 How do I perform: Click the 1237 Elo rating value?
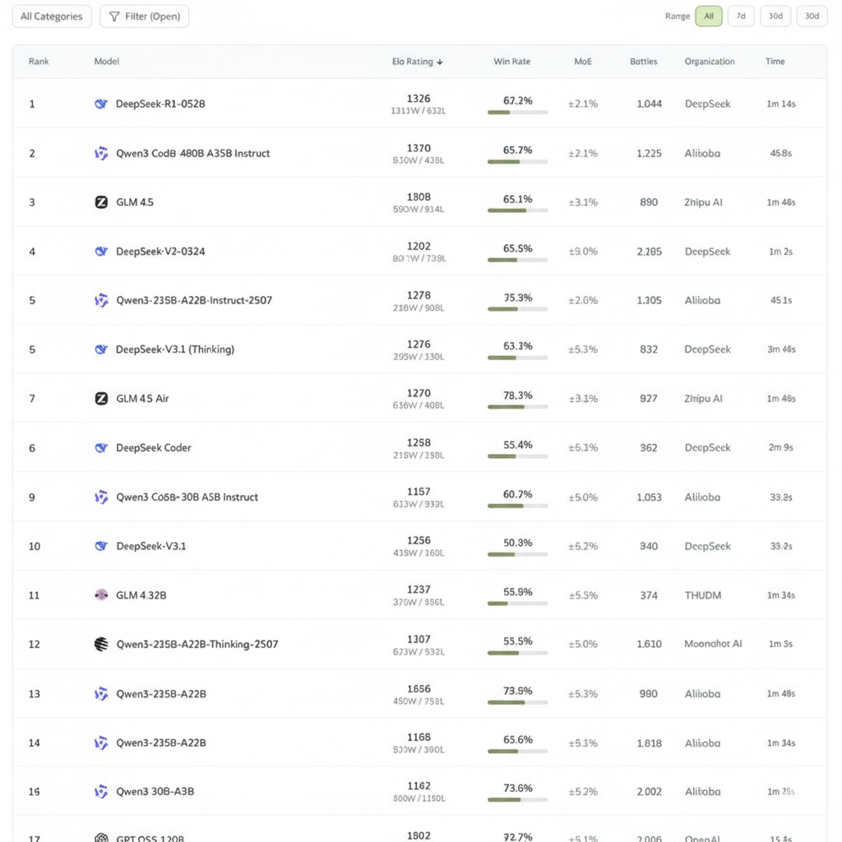pyautogui.click(x=419, y=590)
